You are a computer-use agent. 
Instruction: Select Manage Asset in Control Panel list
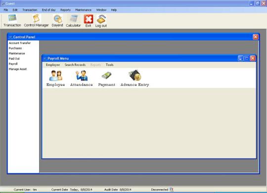[x=18, y=69]
